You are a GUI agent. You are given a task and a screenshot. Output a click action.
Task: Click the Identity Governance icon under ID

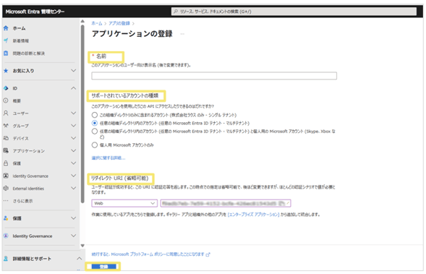(6, 176)
